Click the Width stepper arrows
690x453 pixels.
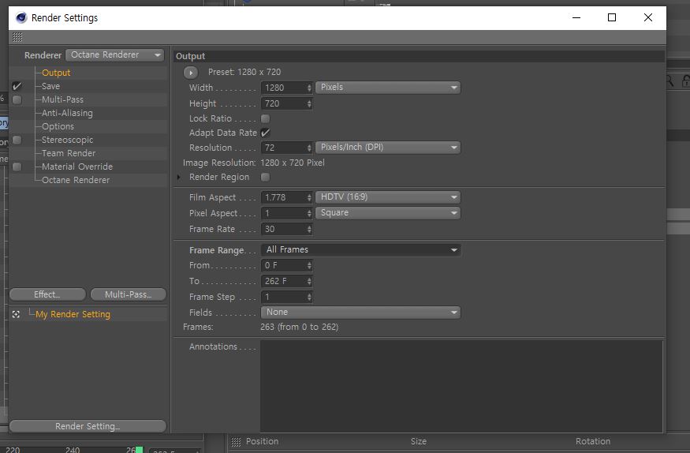pos(309,88)
